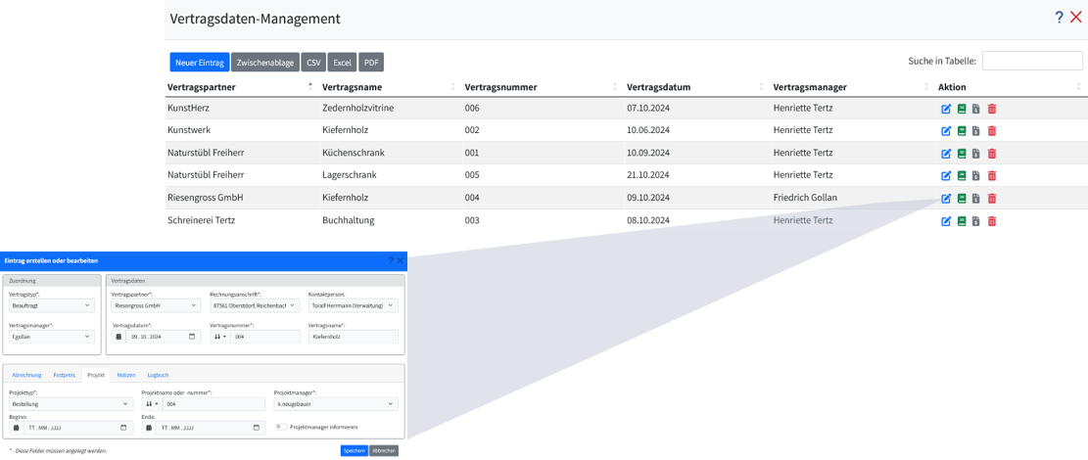
Task: Open green book icon for Riesengross GmbH row
Action: (961, 199)
